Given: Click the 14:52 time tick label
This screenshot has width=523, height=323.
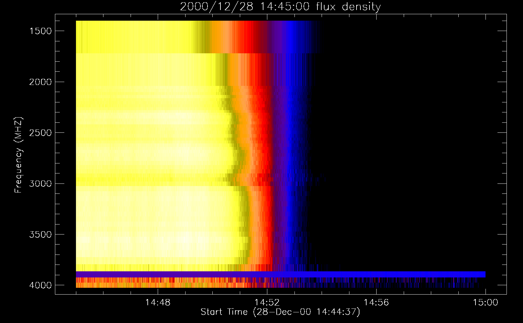Looking at the screenshot, I should tap(267, 303).
